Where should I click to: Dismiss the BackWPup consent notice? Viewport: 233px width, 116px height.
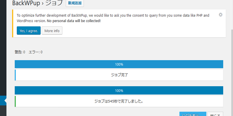coord(220,15)
